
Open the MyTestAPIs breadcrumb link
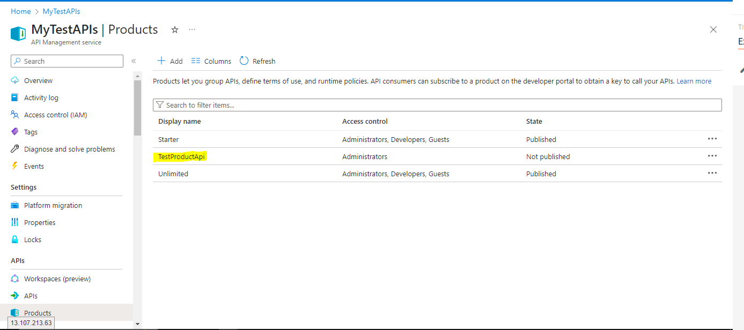[x=61, y=11]
